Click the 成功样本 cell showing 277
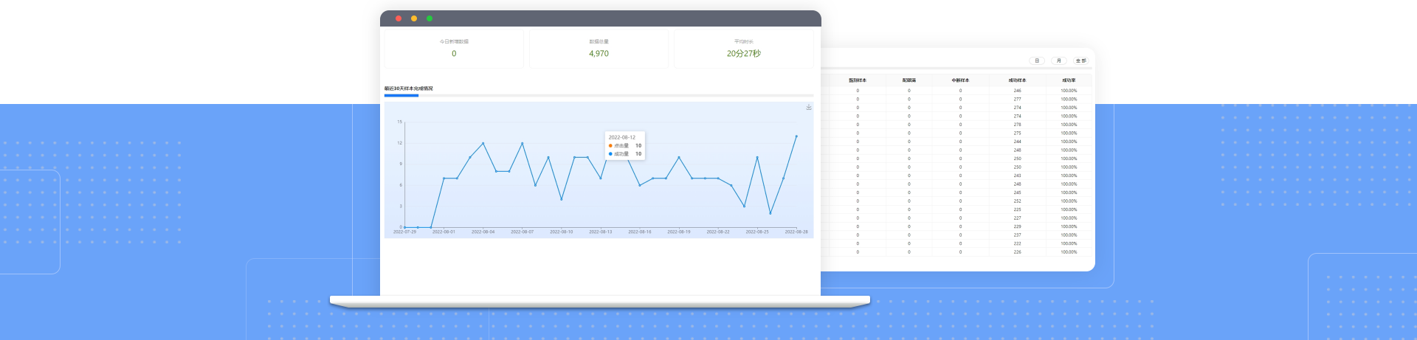 1017,99
